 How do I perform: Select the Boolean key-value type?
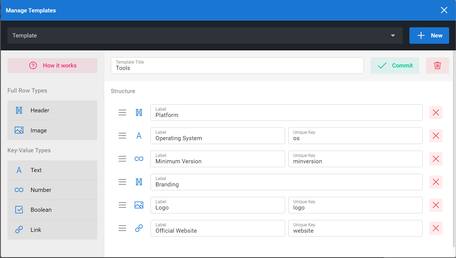tap(52, 210)
